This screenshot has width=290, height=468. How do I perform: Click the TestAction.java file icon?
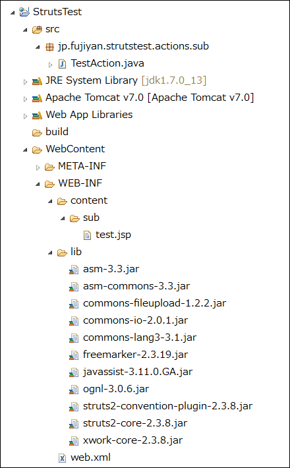[62, 63]
